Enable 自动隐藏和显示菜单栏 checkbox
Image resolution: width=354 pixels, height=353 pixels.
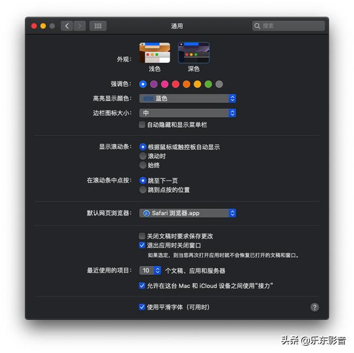pos(142,125)
